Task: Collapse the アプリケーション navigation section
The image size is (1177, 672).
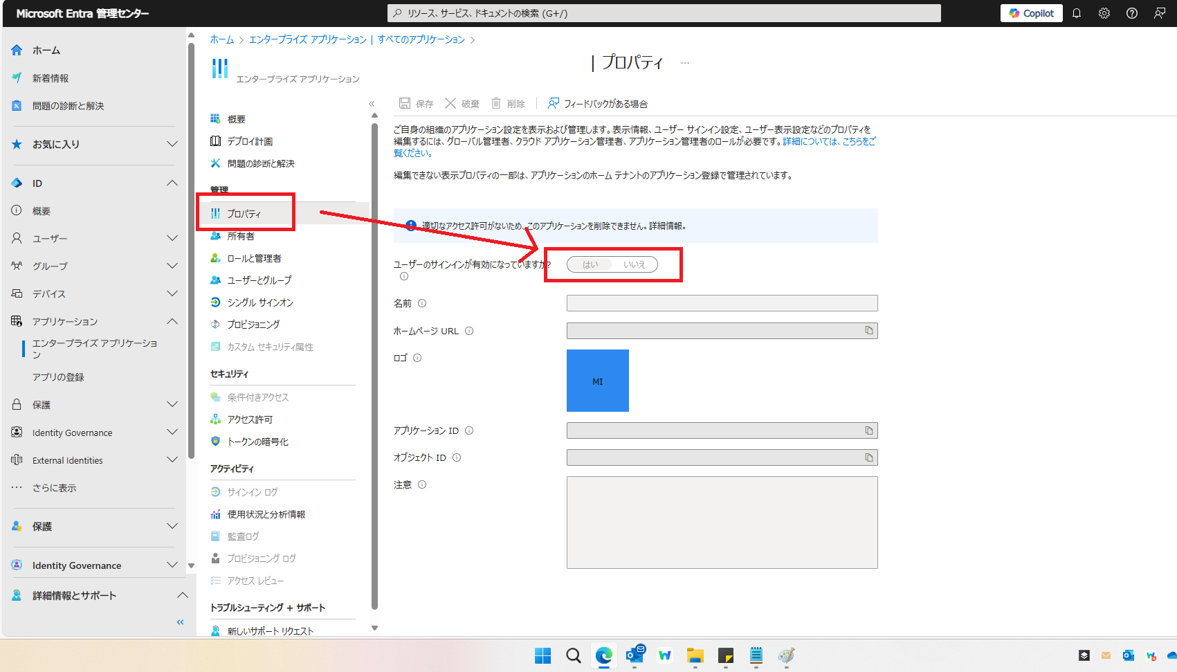Action: pyautogui.click(x=172, y=321)
